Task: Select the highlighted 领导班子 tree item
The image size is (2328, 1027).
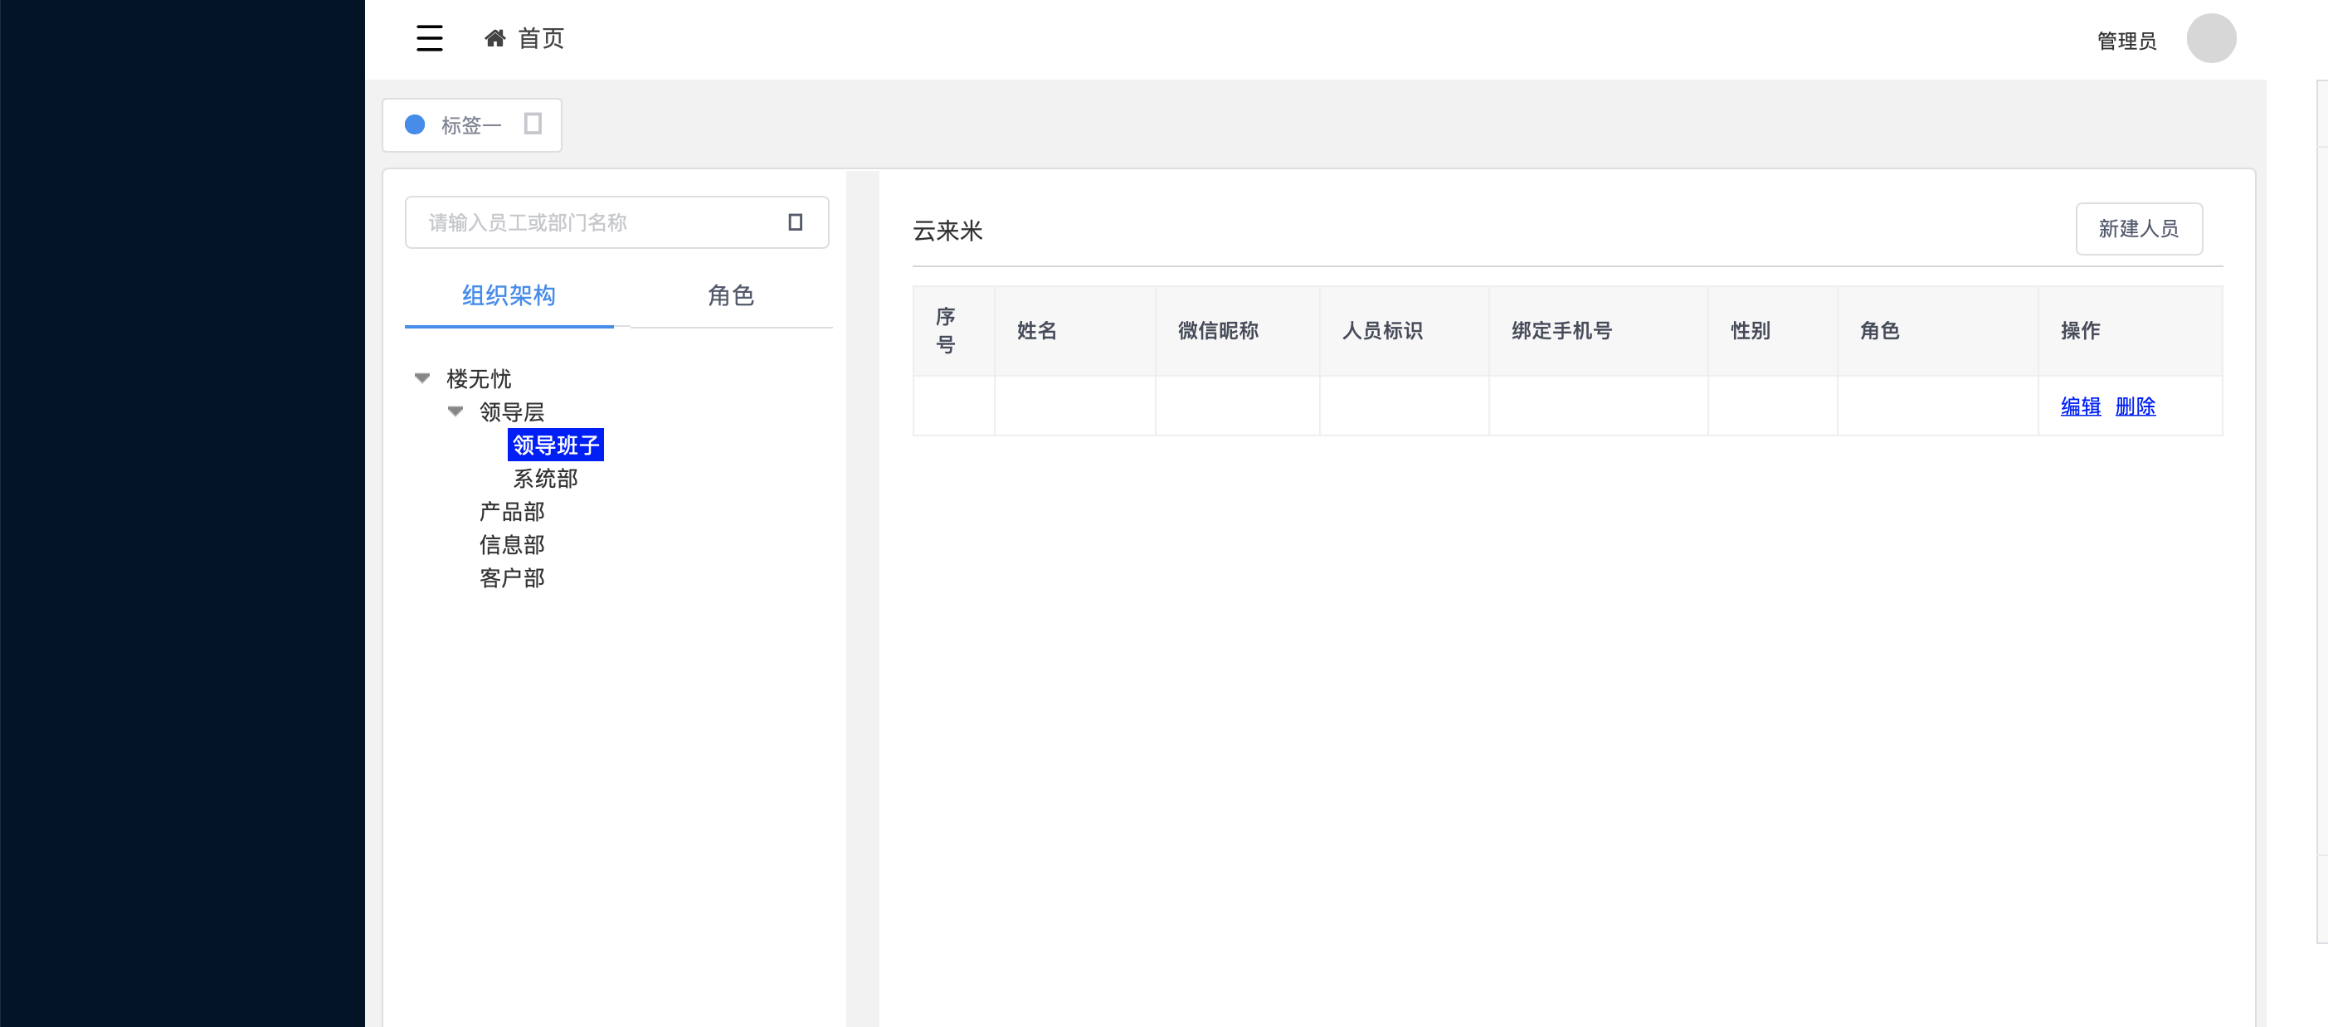Action: [x=556, y=445]
